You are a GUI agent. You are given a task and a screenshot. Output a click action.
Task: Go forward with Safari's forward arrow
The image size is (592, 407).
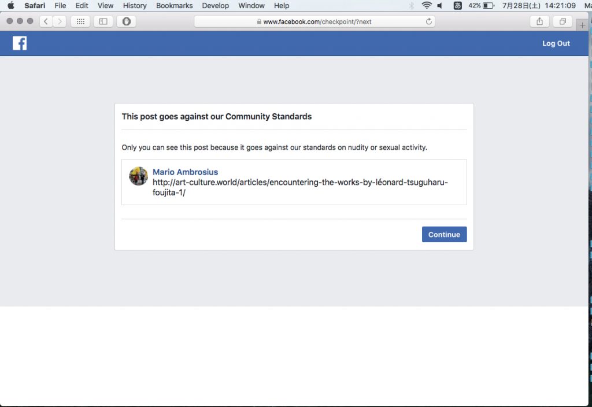(60, 21)
